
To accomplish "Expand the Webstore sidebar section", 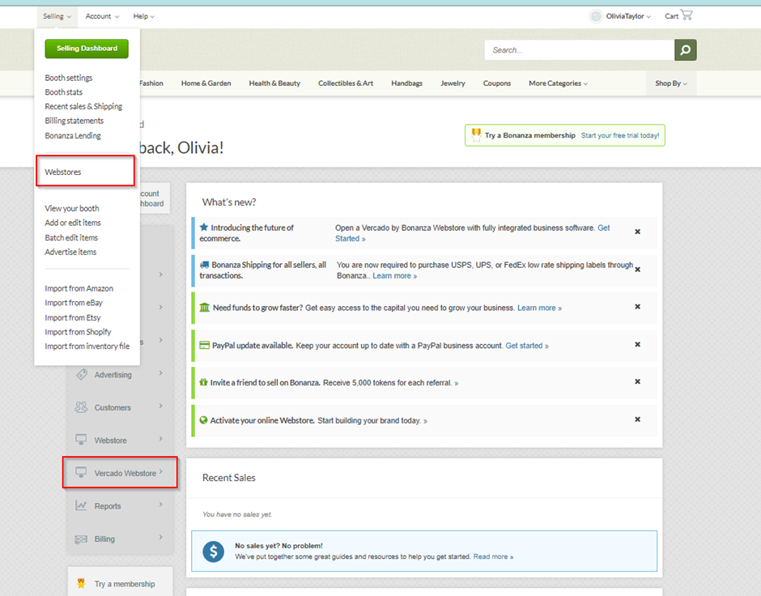I will tap(160, 439).
